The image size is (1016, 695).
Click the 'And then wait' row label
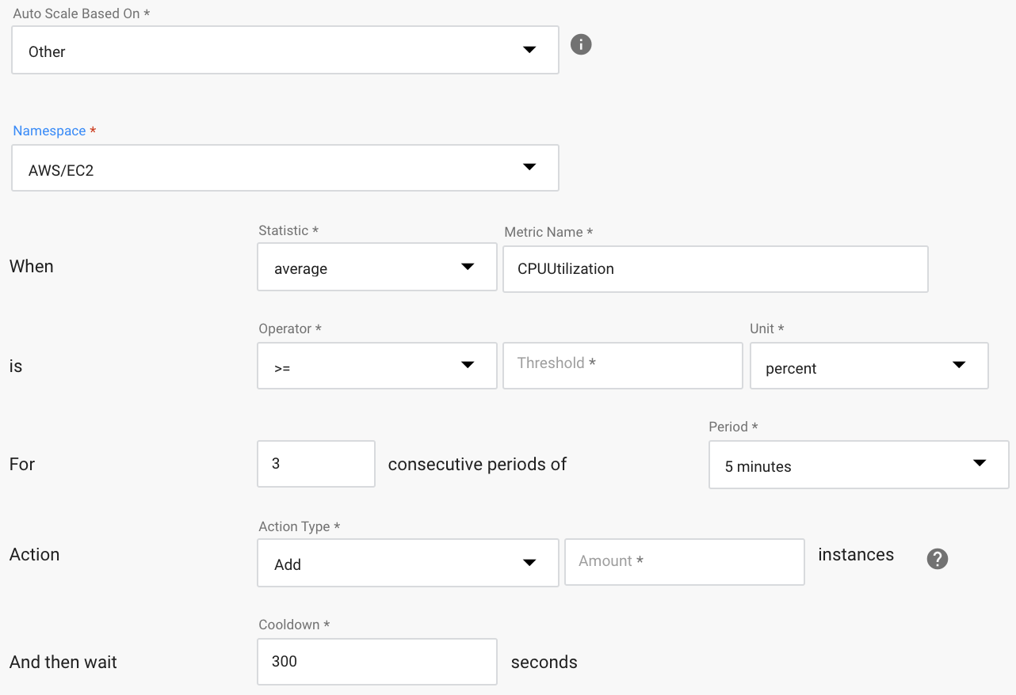tap(63, 663)
